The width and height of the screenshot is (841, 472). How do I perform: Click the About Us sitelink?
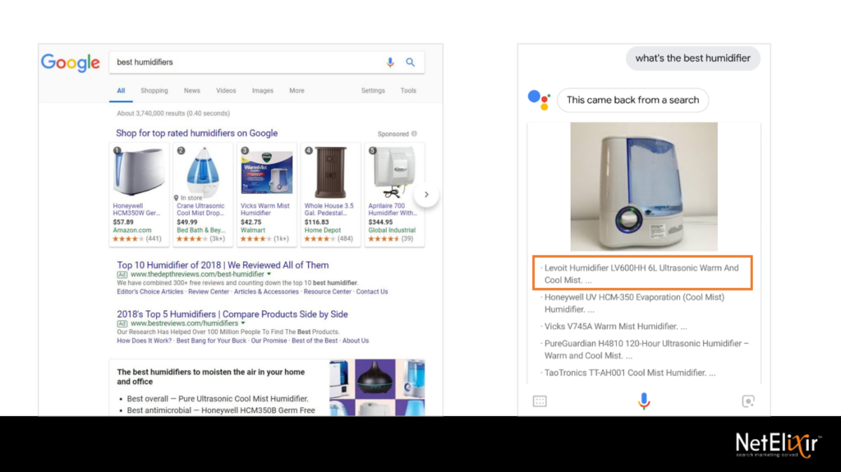click(x=356, y=341)
